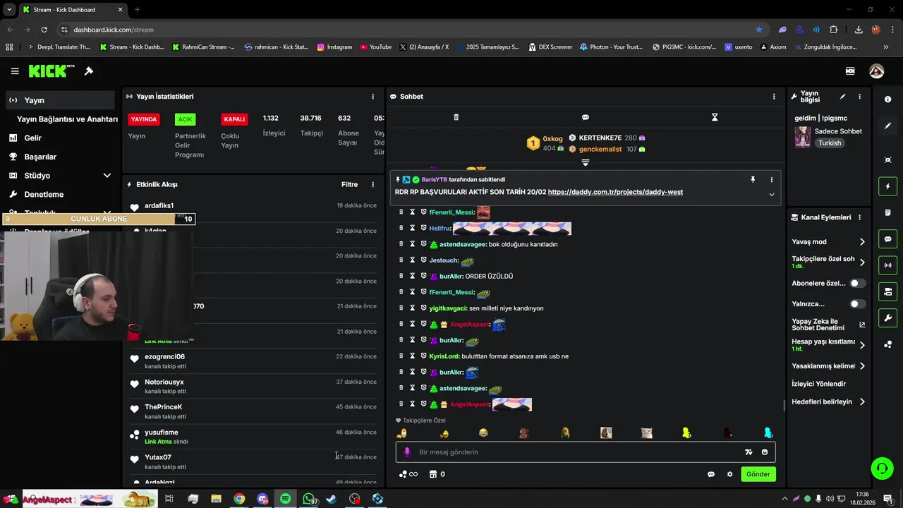Viewport: 903px width, 508px height.
Task: Click the Filtre button in Etkinlik Akışı
Action: (x=350, y=185)
